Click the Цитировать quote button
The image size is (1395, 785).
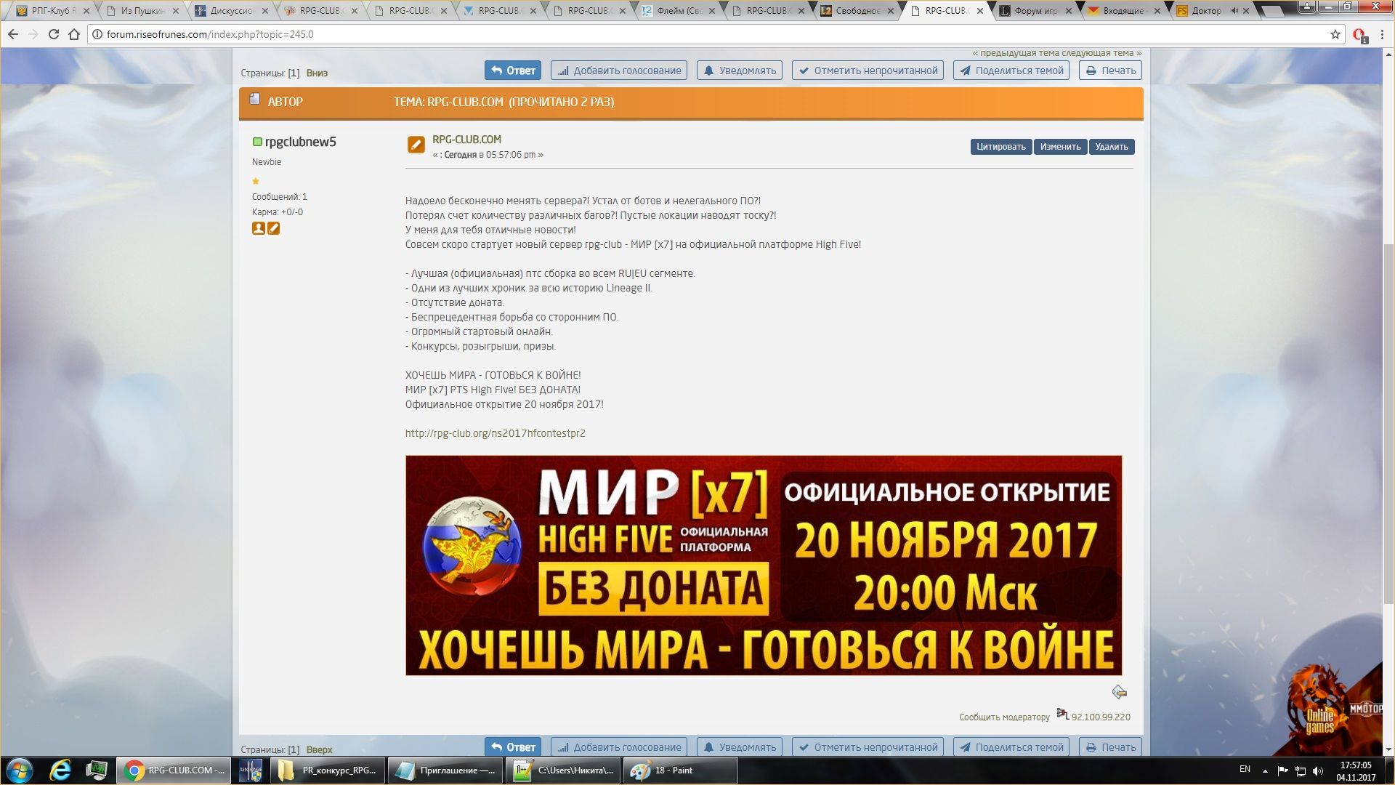click(1001, 147)
